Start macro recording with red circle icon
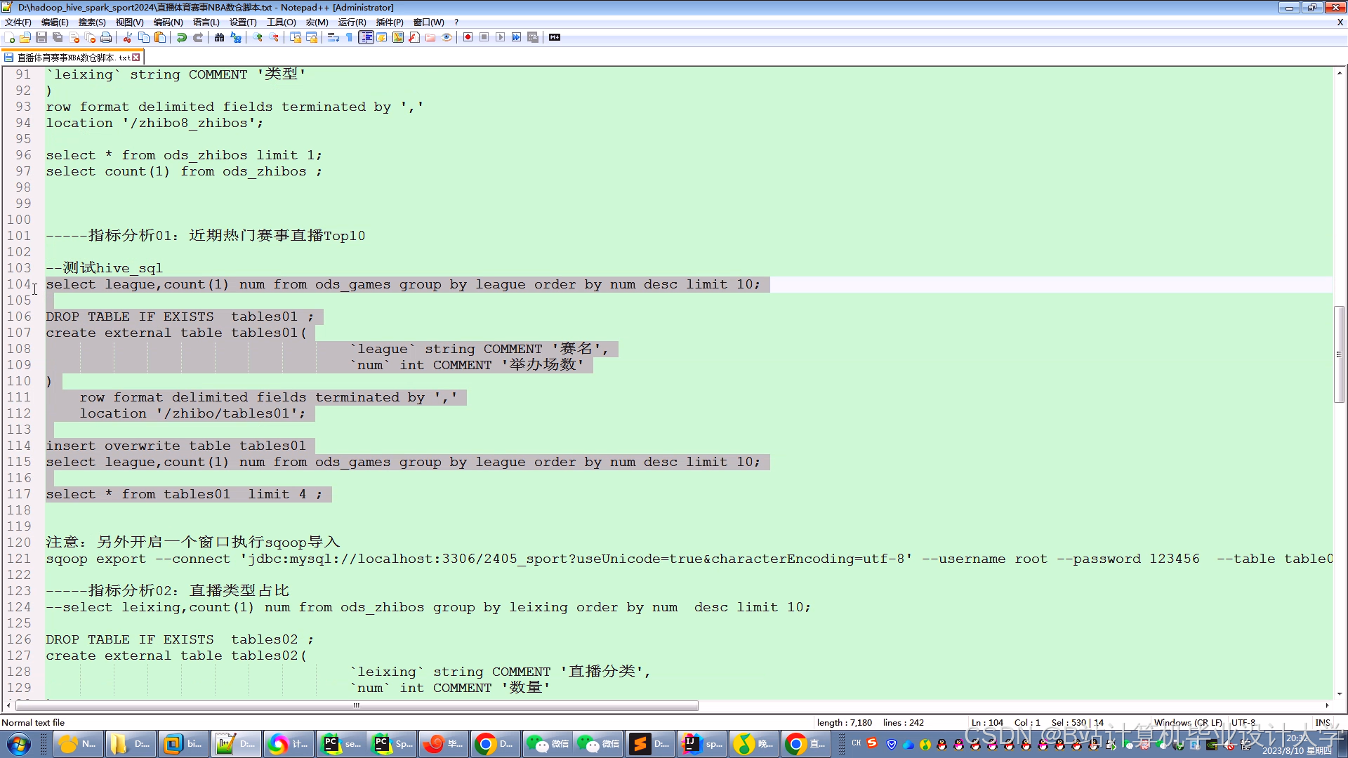This screenshot has height=758, width=1348. (x=468, y=37)
